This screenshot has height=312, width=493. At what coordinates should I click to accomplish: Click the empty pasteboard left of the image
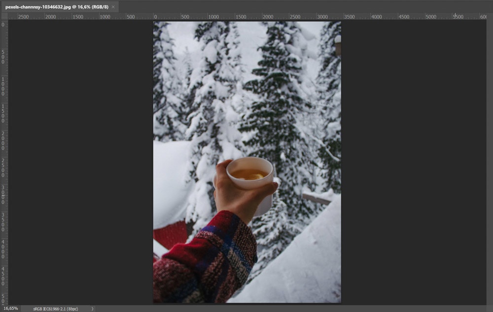(79, 162)
